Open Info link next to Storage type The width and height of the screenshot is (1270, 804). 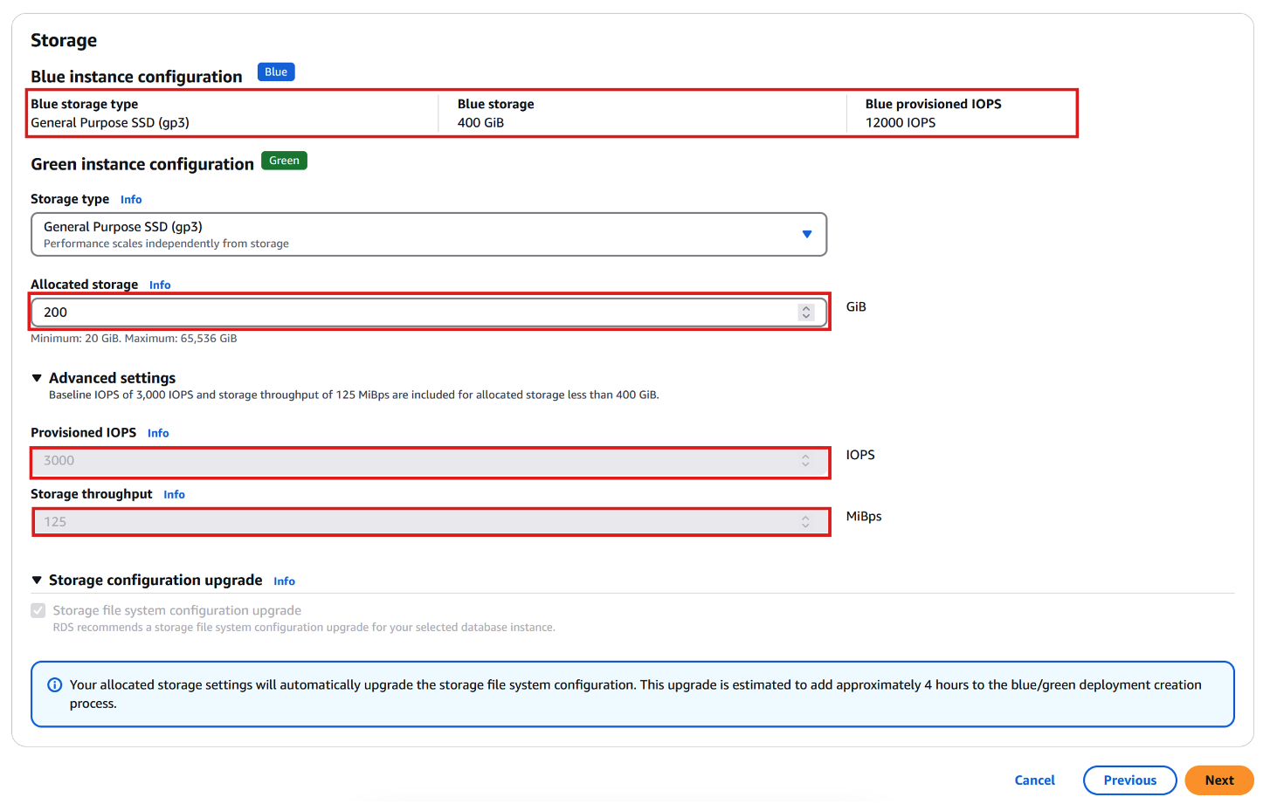(x=131, y=200)
